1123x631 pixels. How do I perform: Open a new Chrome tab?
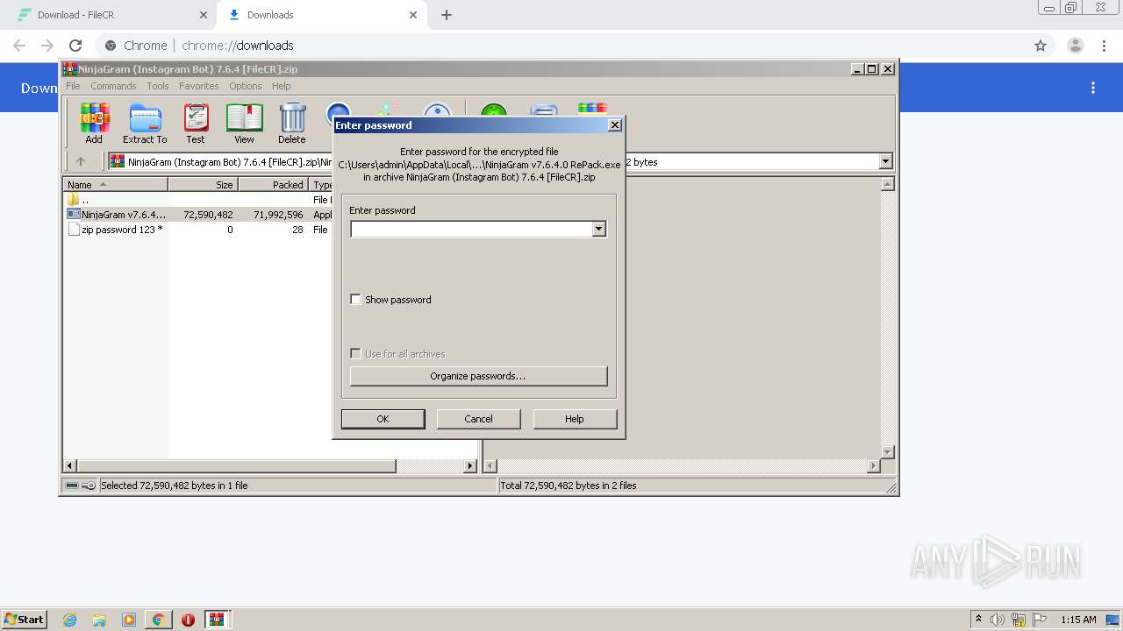447,15
